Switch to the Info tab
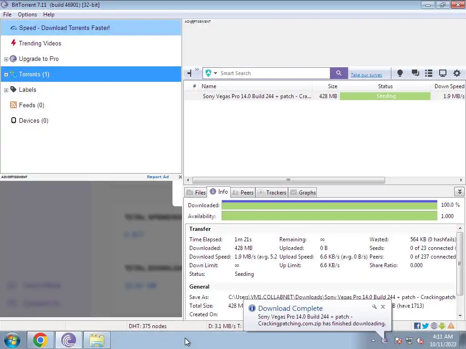Screen dimensions: 466x349 click(219, 192)
